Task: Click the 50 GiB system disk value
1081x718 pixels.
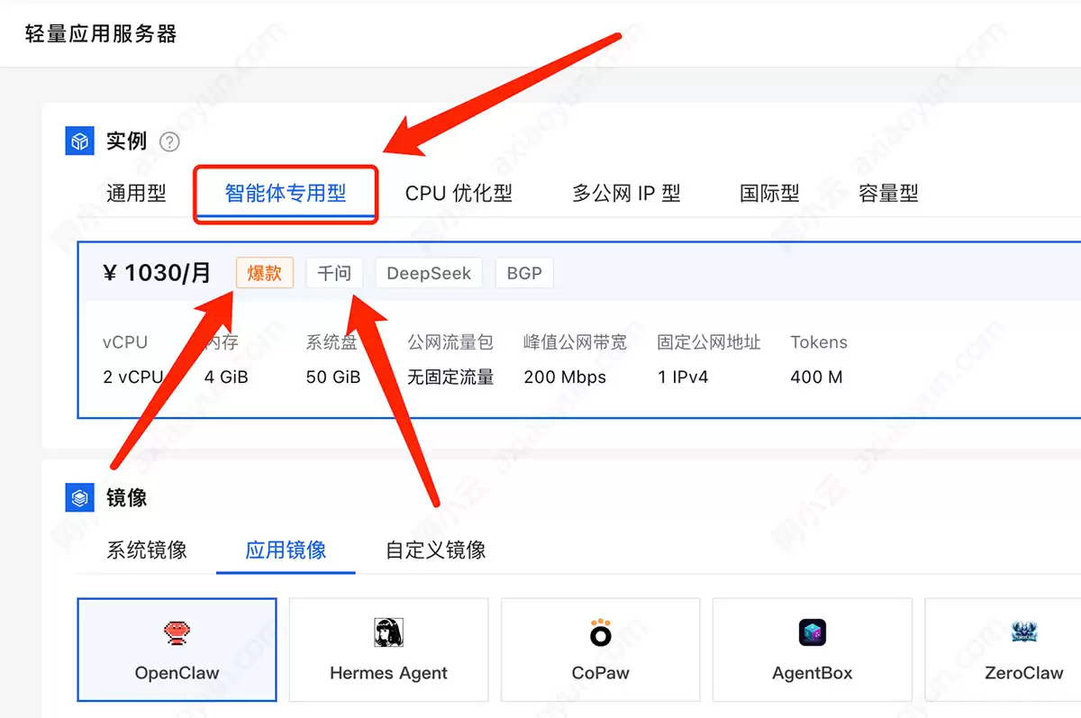Action: pos(333,377)
